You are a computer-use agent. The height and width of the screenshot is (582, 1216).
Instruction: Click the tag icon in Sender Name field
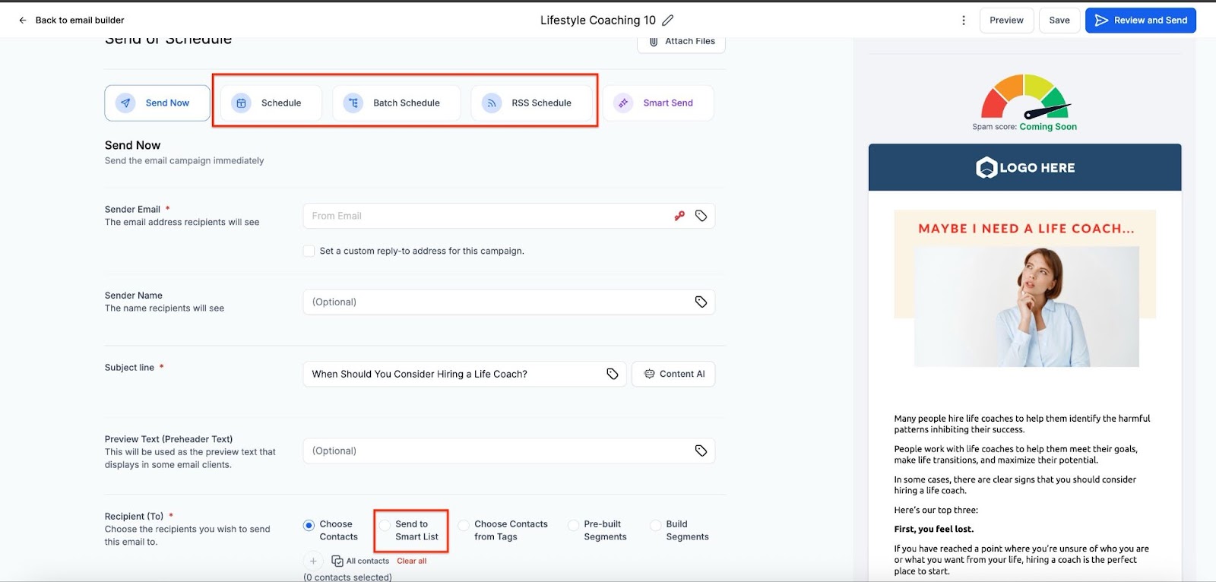coord(701,302)
